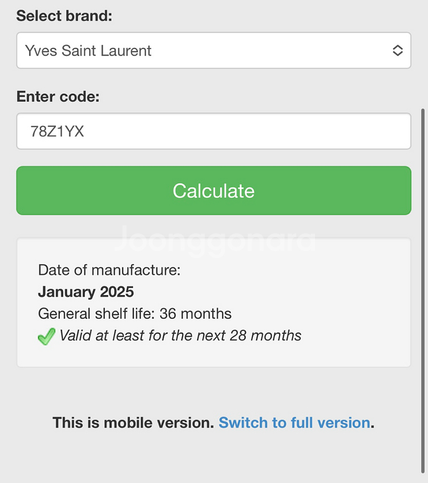Click the "Select brand:" label
The width and height of the screenshot is (428, 483).
(64, 15)
